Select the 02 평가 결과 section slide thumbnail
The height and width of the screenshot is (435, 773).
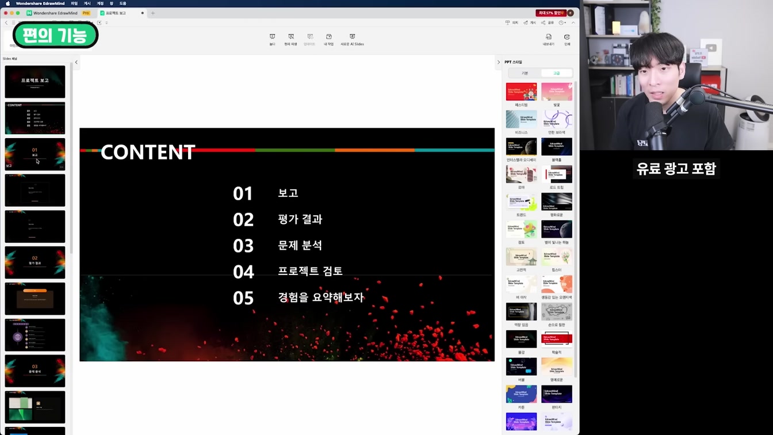click(x=35, y=262)
